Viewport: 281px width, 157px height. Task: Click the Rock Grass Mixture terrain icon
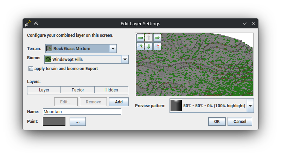click(49, 49)
